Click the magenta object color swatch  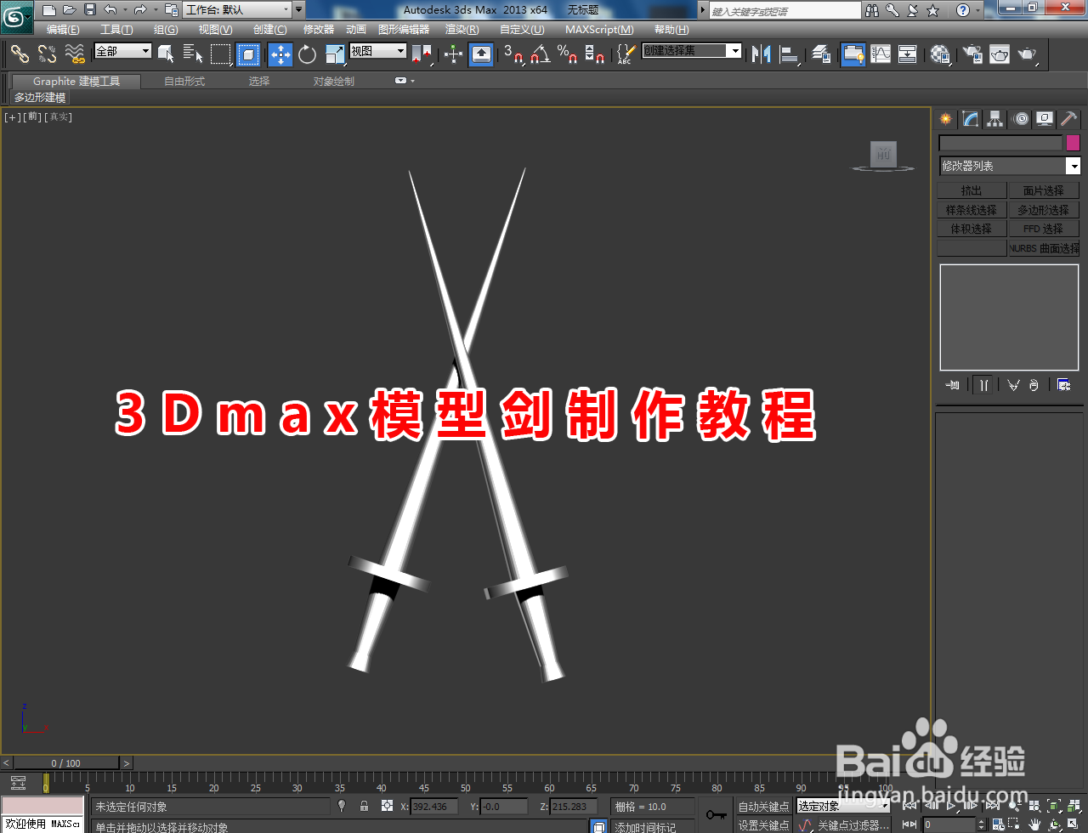pos(1073,143)
